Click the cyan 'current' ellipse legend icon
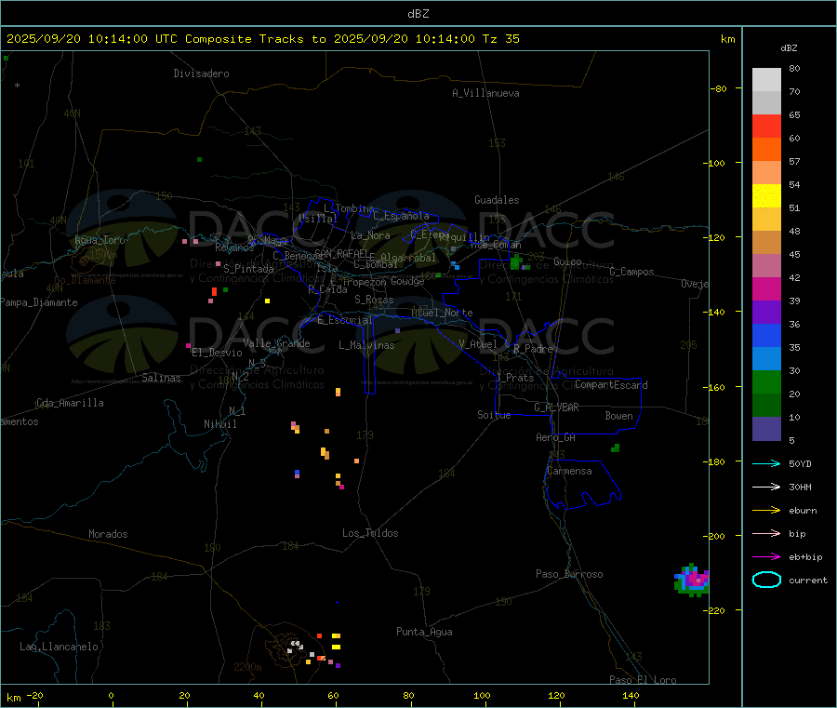837x708 pixels. tap(766, 580)
